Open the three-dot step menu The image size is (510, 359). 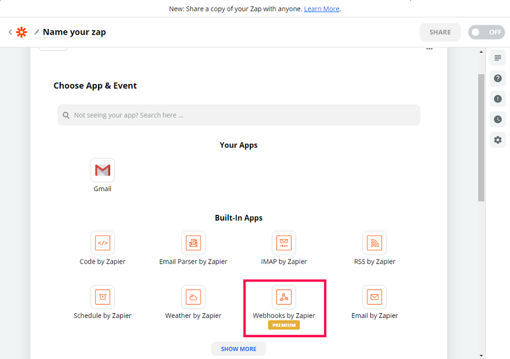coord(429,49)
